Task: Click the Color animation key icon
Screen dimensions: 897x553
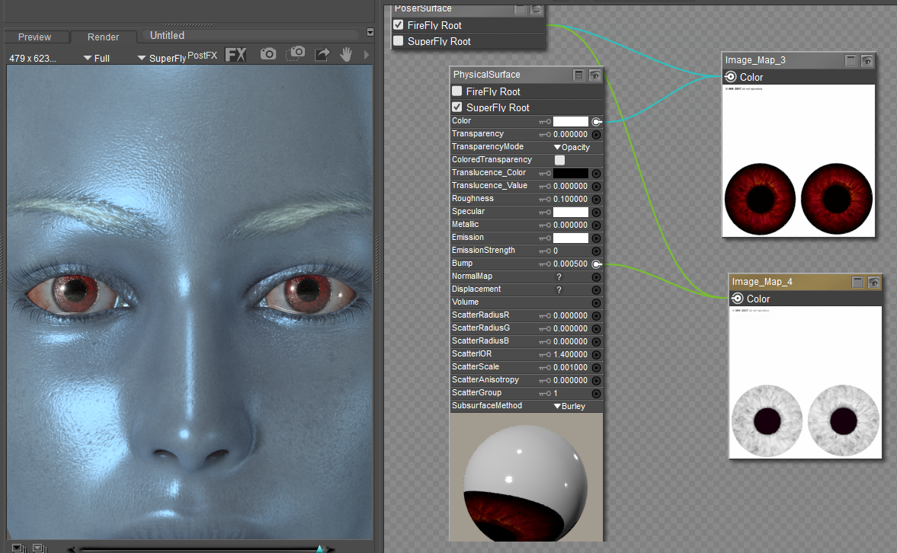Action: [545, 121]
